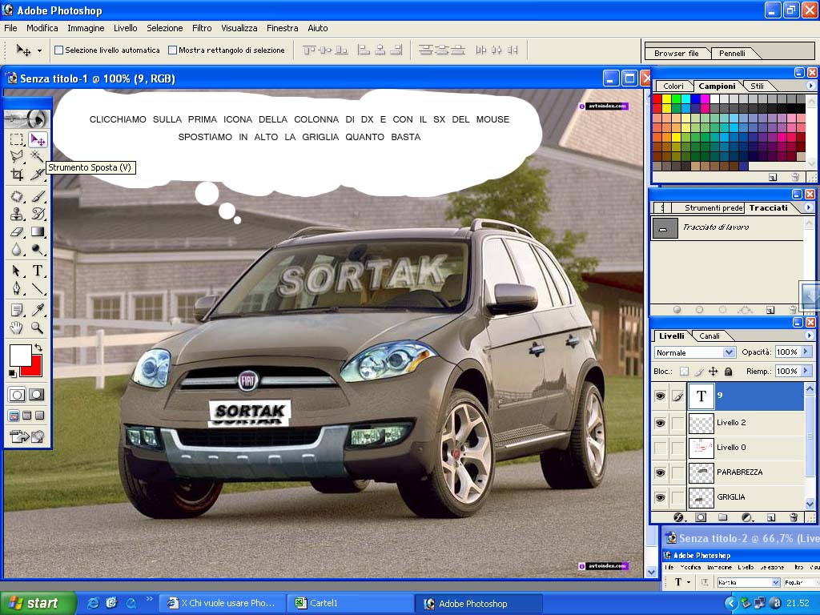
Task: Check Mostra rettangolo di selezione
Action: point(173,50)
